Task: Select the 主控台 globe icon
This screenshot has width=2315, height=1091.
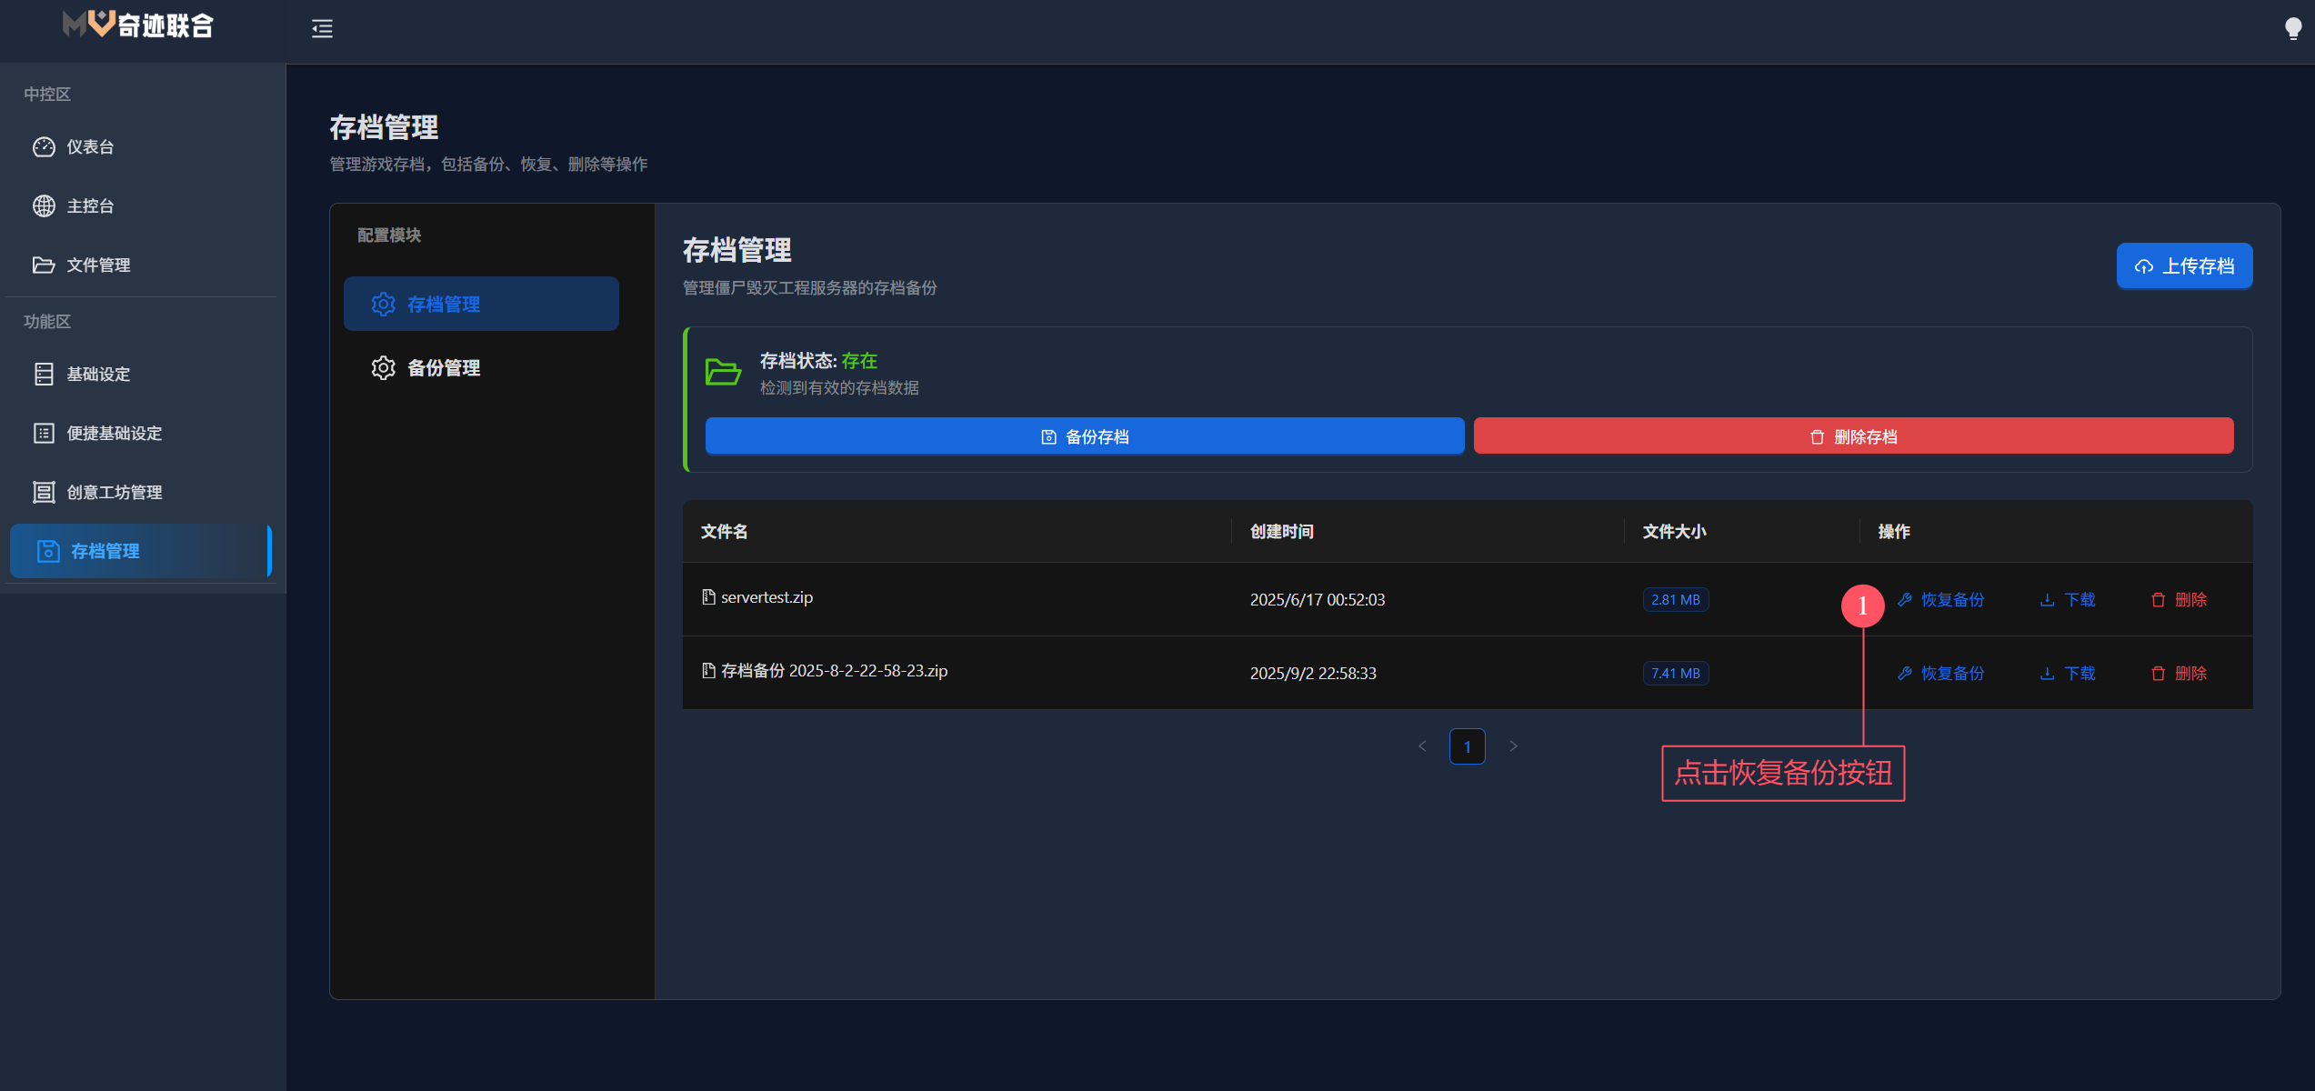Action: (45, 205)
